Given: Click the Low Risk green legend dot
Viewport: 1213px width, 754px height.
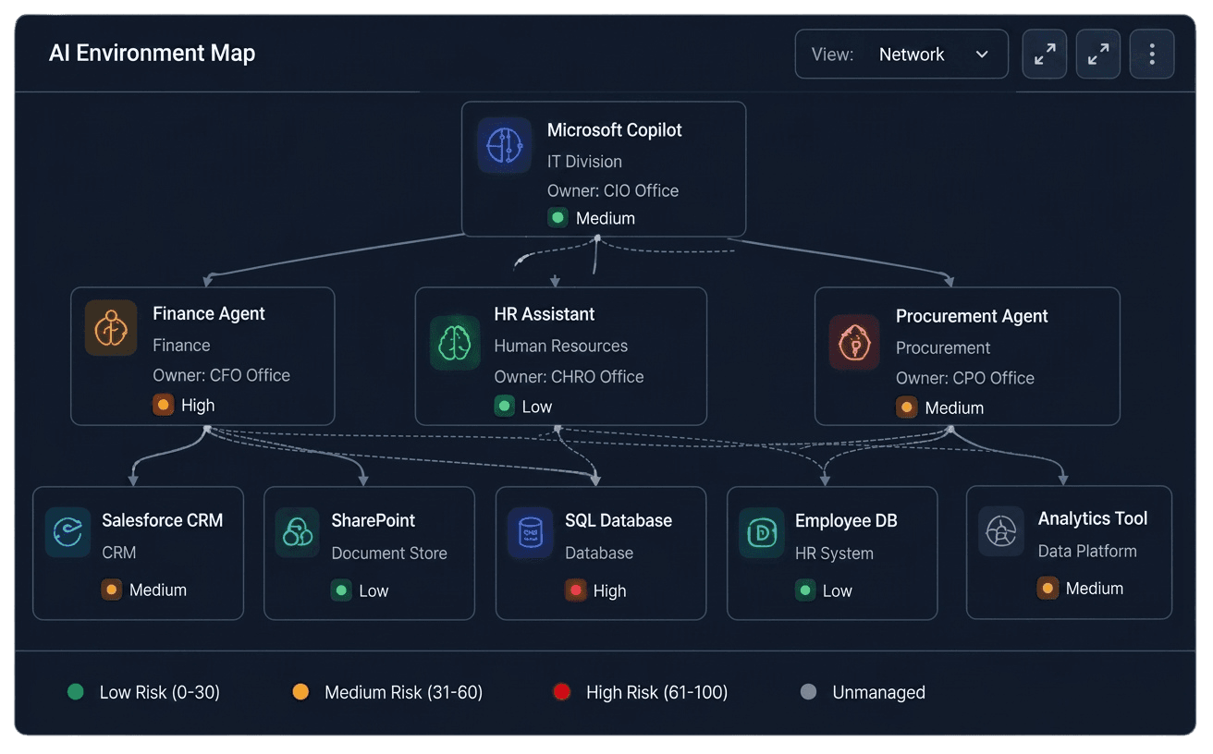Looking at the screenshot, I should (76, 692).
